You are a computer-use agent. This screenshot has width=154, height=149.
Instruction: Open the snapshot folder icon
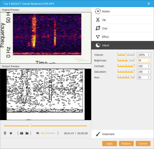click(x=27, y=133)
